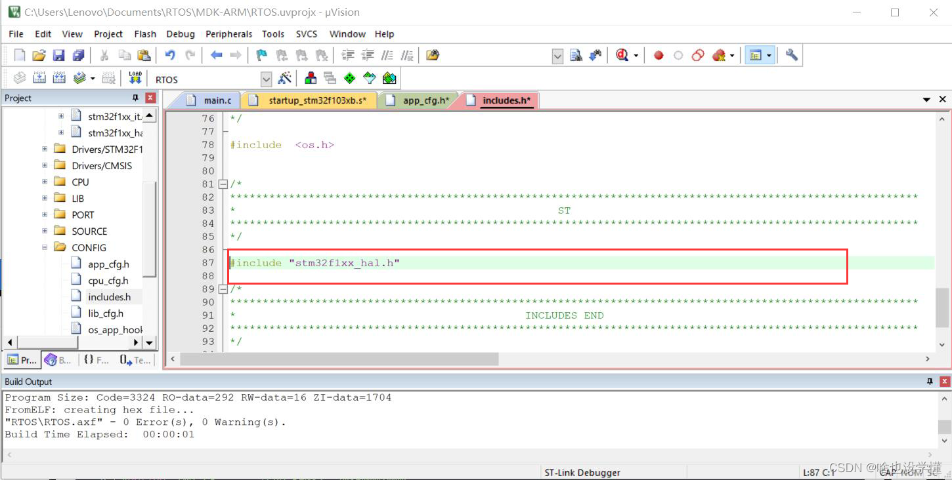952x480 pixels.
Task: Open the Debug menu
Action: [x=181, y=34]
